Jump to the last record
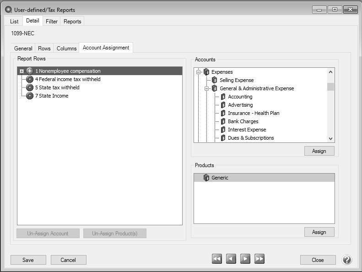Screen dimensions: 362x272 pos(259,260)
